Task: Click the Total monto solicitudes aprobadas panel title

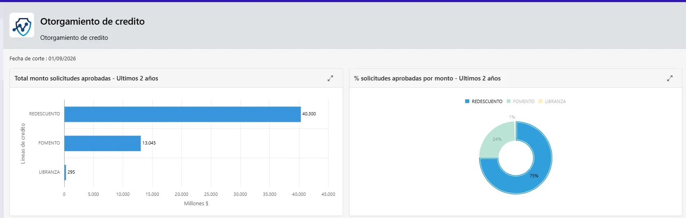Action: point(86,78)
